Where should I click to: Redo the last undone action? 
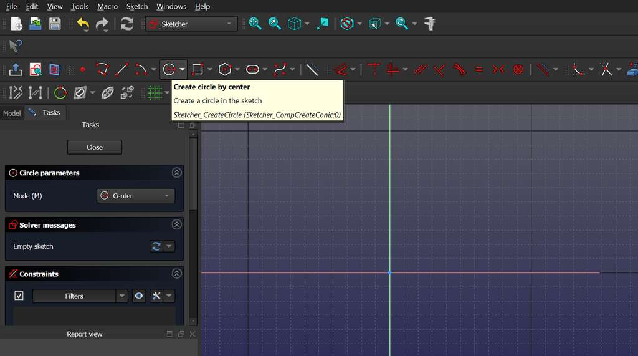pos(102,24)
